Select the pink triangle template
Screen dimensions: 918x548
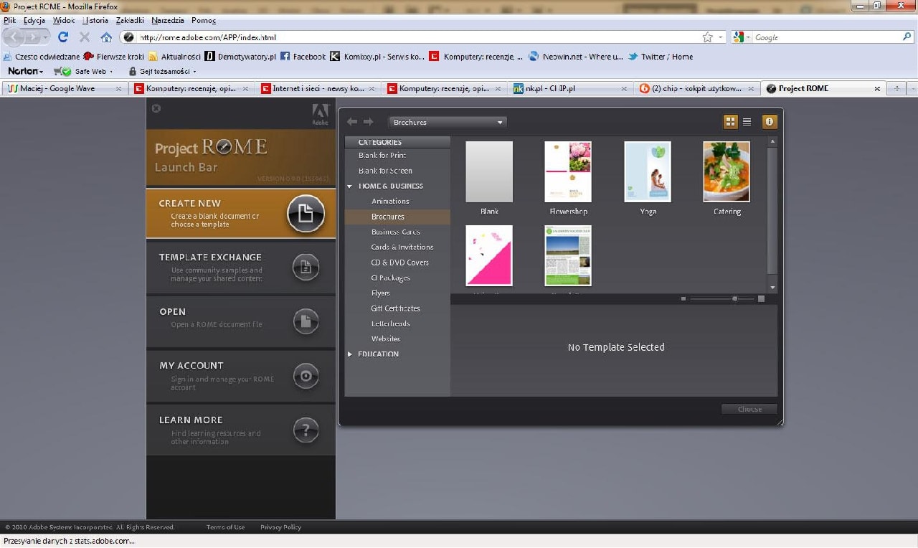489,256
